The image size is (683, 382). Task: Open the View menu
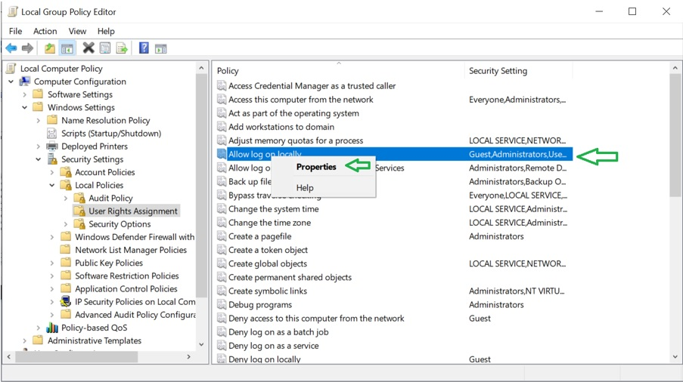pos(77,31)
